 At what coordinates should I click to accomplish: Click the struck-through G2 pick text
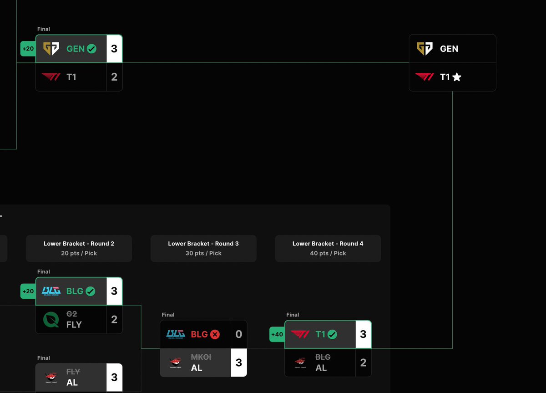72,314
